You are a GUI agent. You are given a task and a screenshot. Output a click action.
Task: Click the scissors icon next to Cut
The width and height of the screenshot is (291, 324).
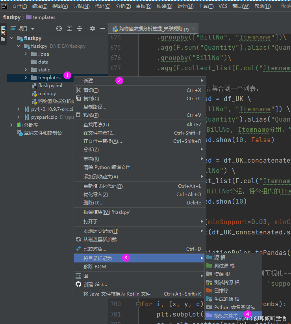point(78,90)
